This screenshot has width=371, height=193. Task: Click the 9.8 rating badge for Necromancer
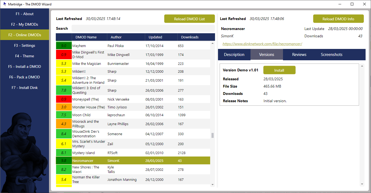(64, 161)
